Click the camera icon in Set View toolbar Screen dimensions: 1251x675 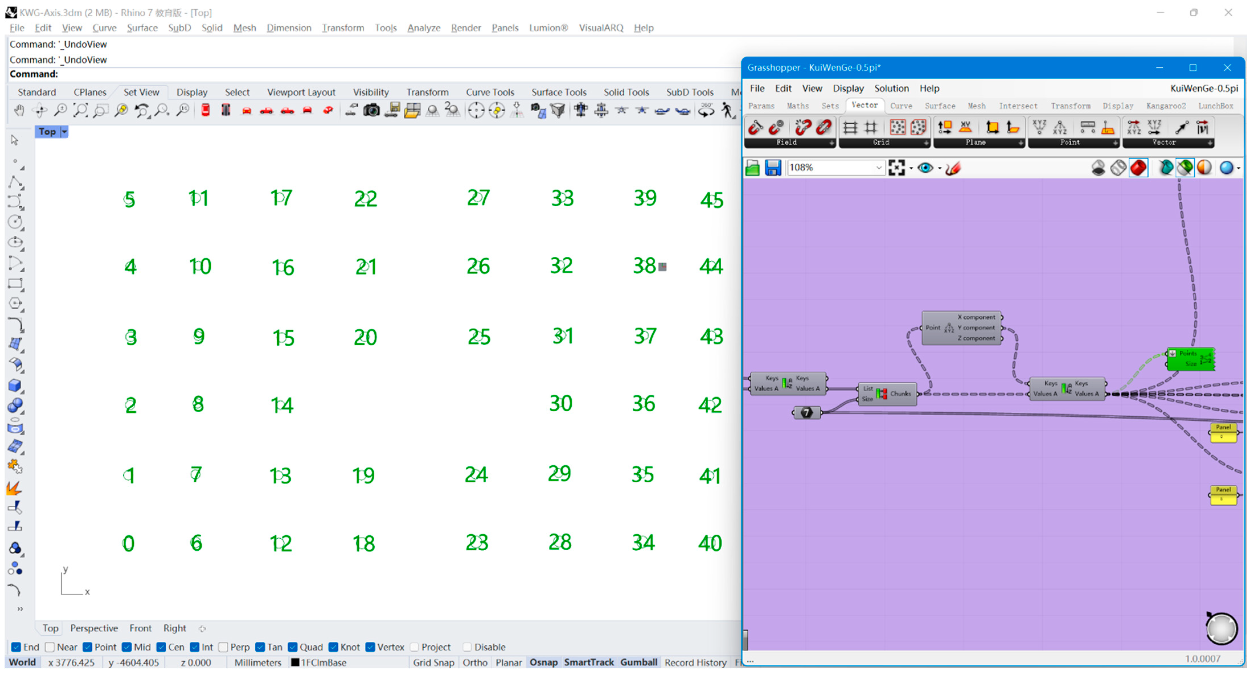[x=372, y=111]
